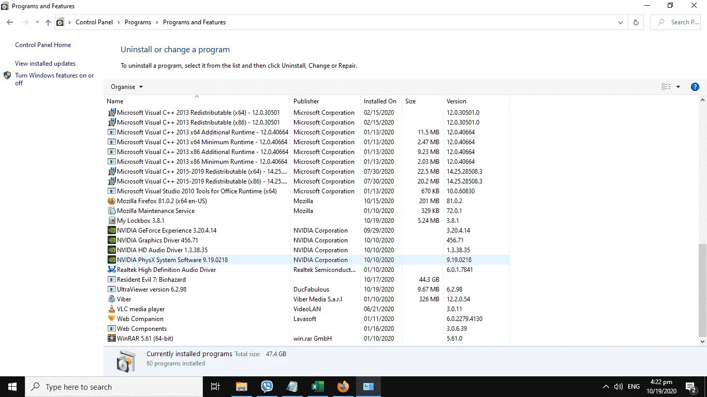This screenshot has width=707, height=397.
Task: Click the program list scrollbar thumb
Action: [x=702, y=290]
